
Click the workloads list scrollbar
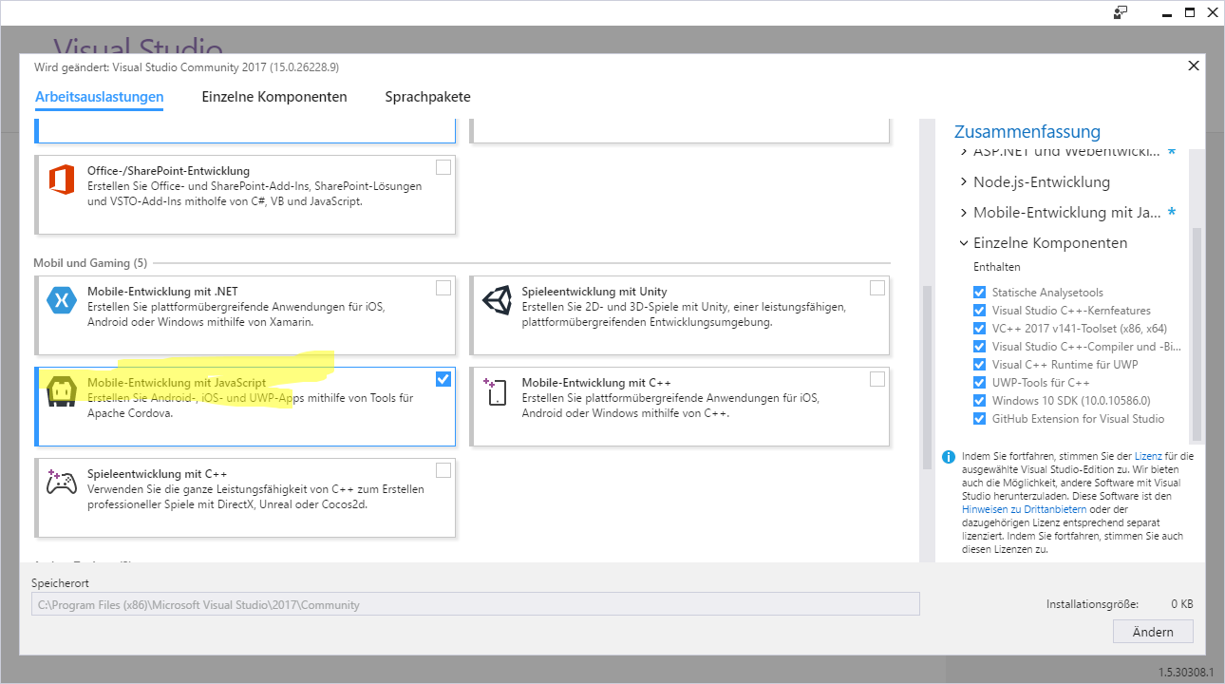(x=926, y=375)
